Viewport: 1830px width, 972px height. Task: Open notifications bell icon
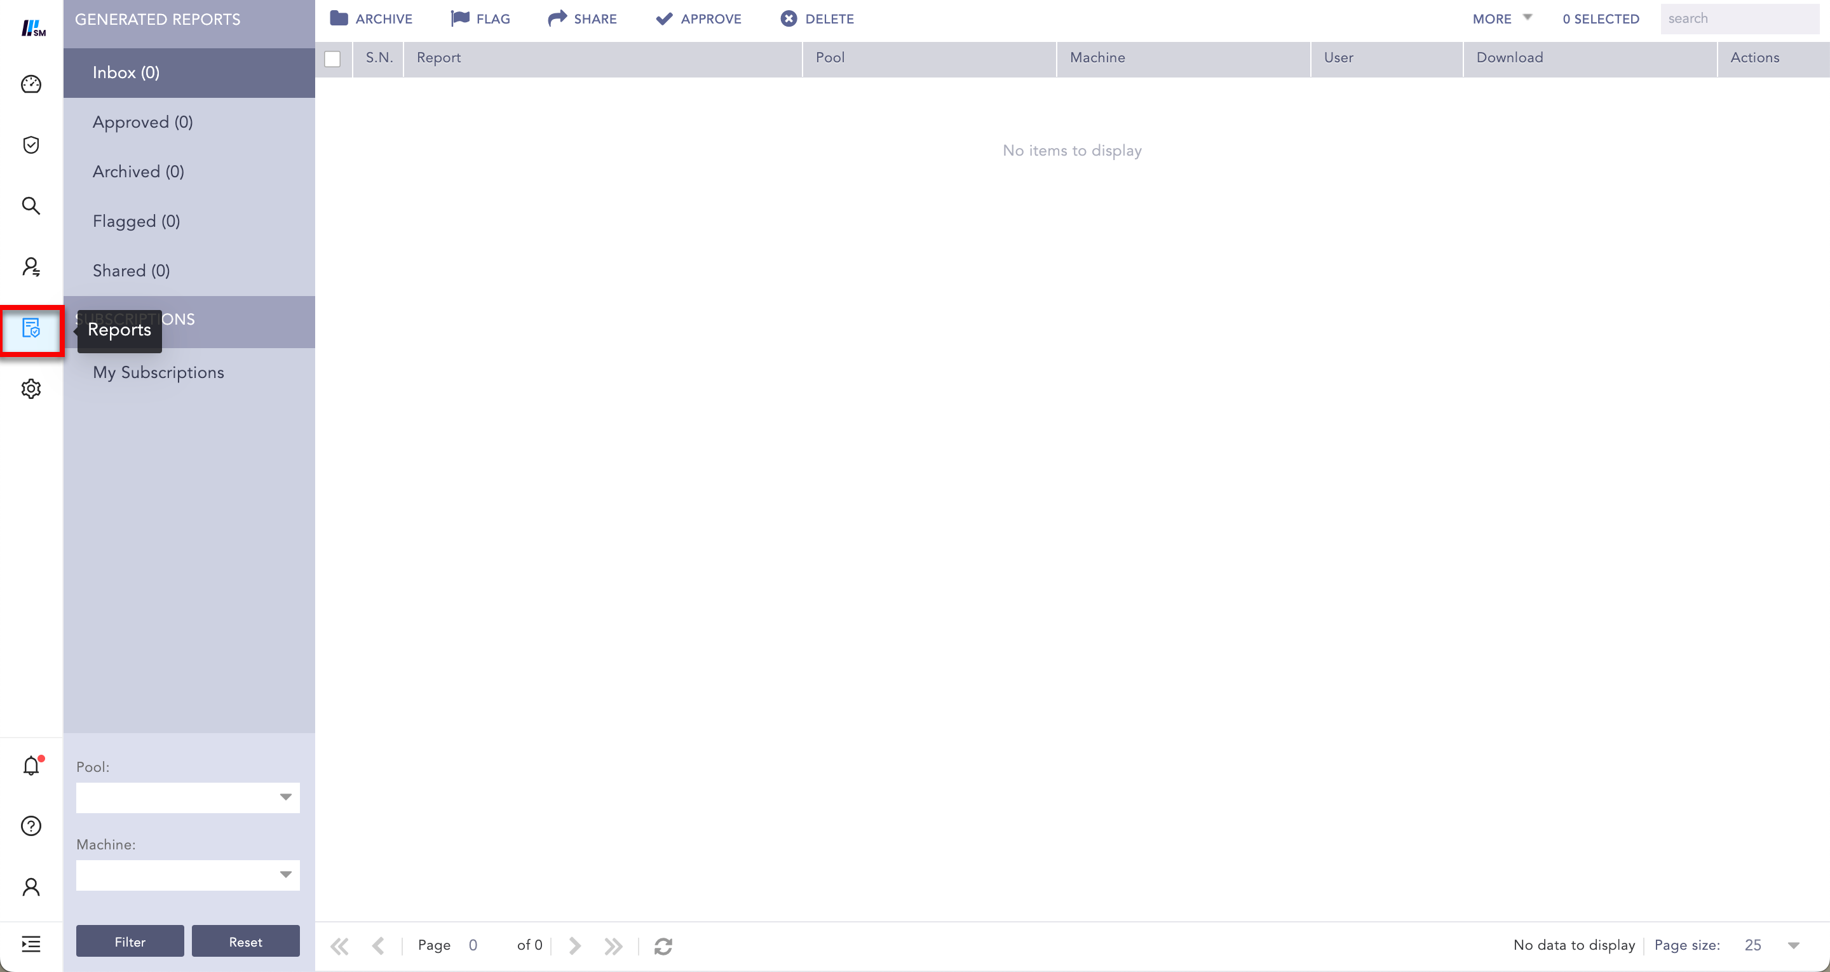[31, 766]
